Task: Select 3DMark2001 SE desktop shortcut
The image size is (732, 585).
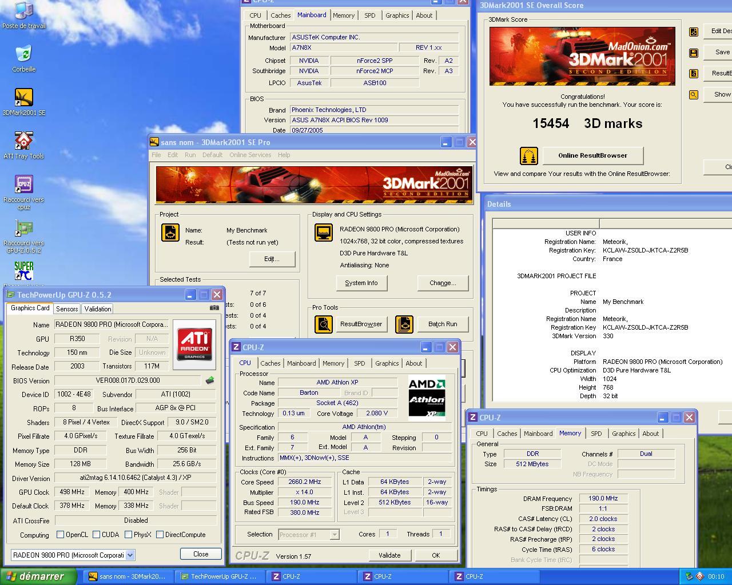Action: (x=23, y=102)
